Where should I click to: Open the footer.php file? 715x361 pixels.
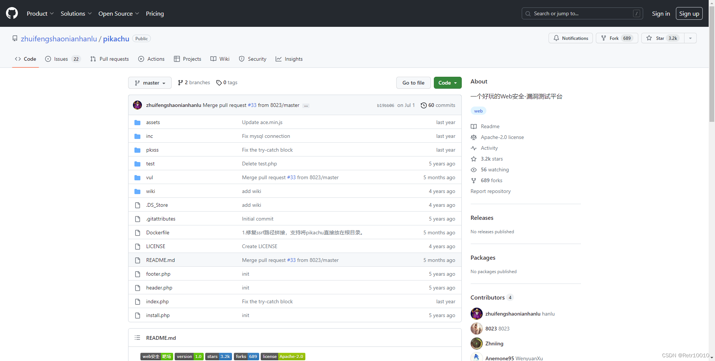[158, 274]
